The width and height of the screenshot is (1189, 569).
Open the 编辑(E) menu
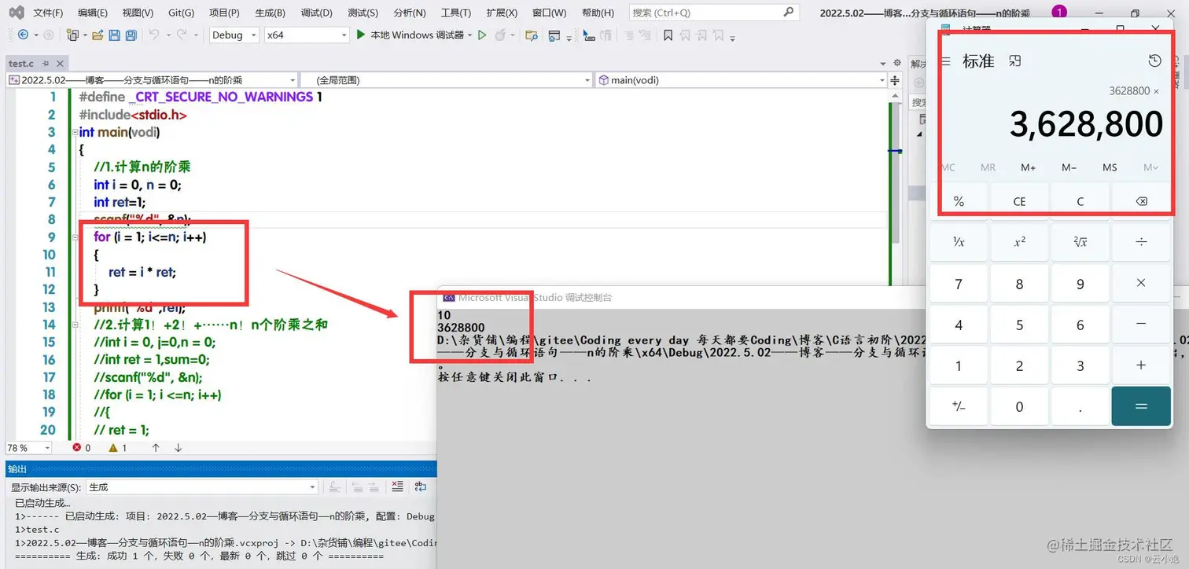tap(93, 13)
